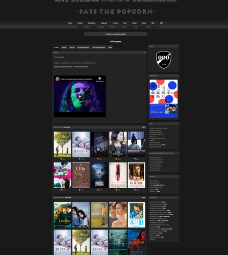The image size is (228, 255).
Task: Open Contemporary World Cinema collection link
Action: (71, 67)
